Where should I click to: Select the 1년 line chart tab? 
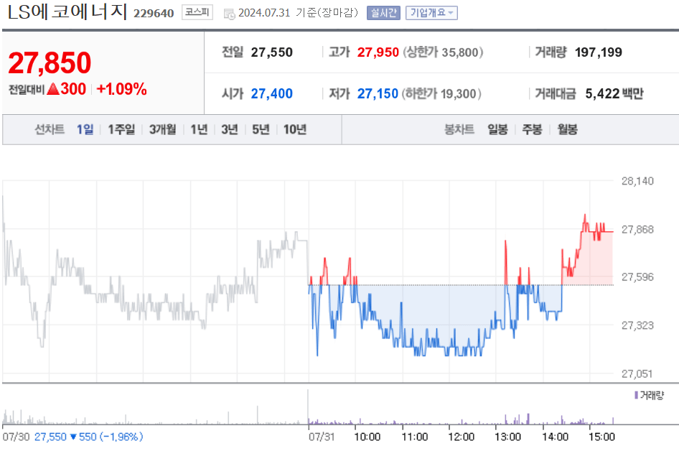[x=199, y=129]
